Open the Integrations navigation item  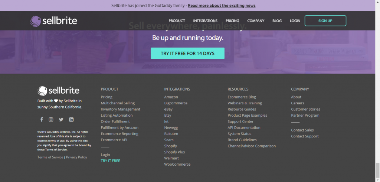coord(205,21)
